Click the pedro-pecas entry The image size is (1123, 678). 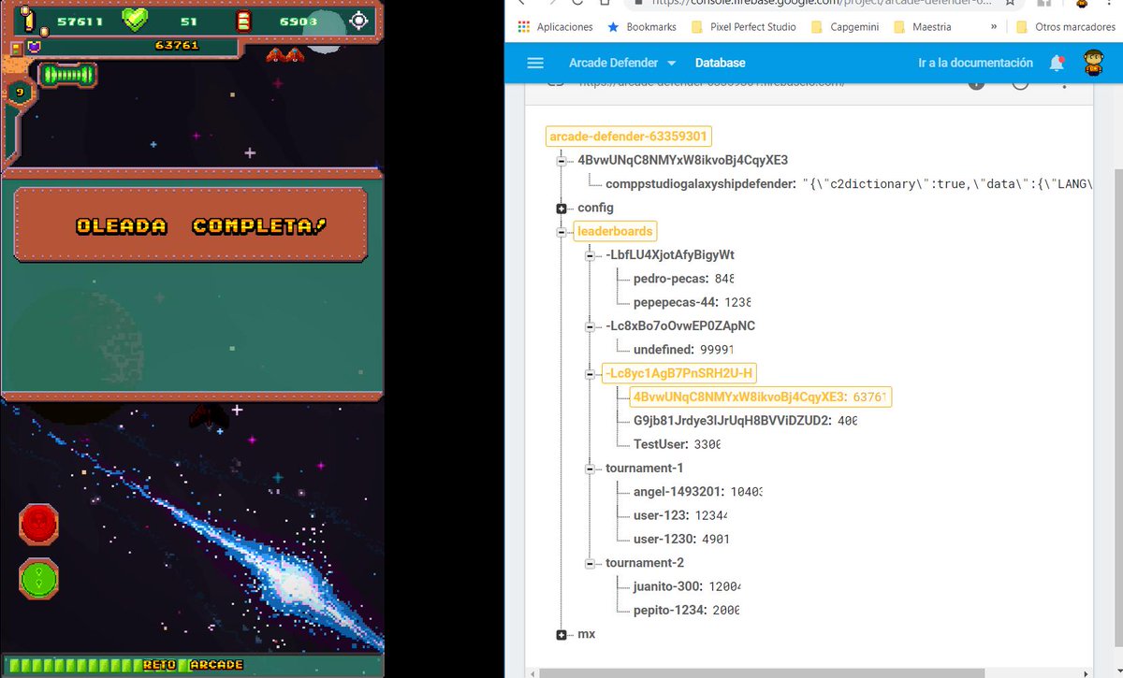point(683,279)
